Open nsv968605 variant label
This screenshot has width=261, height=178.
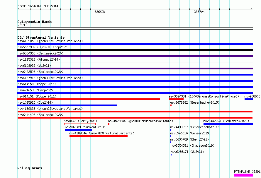[x=252, y=96]
